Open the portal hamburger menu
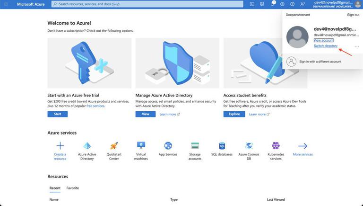The image size is (363, 206). click(6, 4)
